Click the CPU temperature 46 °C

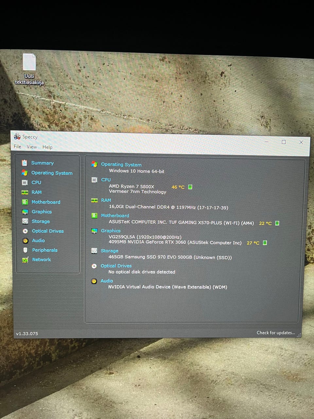coord(178,187)
